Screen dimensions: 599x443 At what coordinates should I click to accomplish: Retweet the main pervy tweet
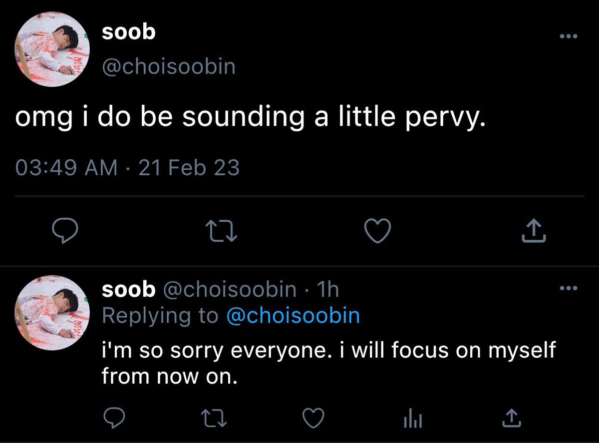tap(220, 231)
